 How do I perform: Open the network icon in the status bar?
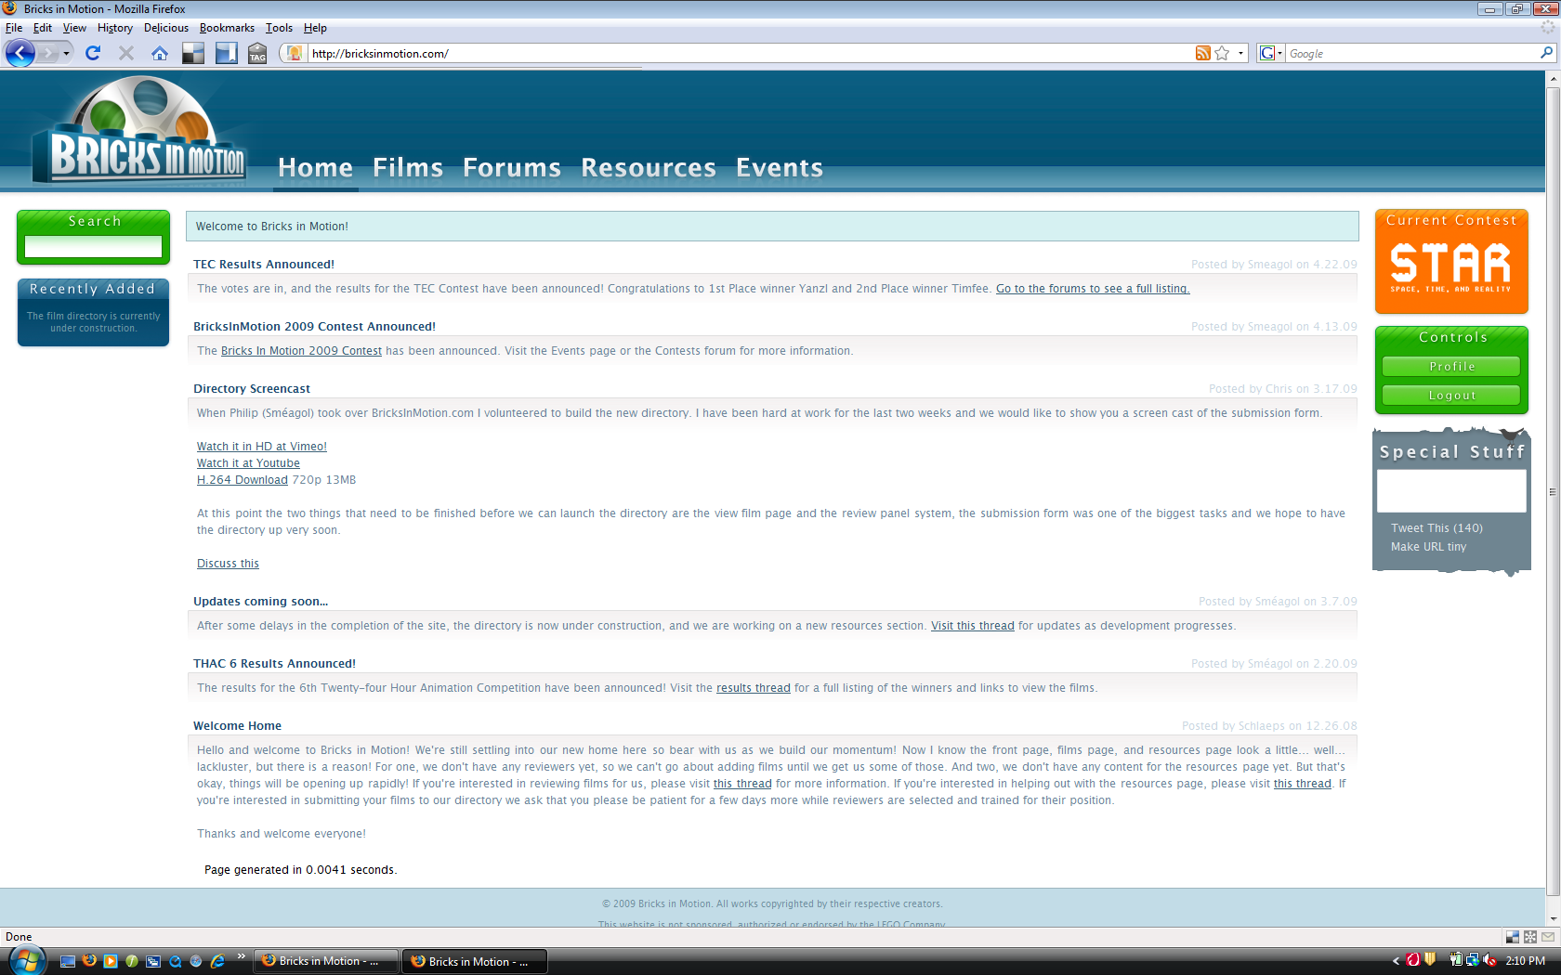(1530, 937)
